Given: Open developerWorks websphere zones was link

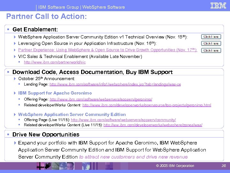Looking at the screenshot, I should [153, 125].
